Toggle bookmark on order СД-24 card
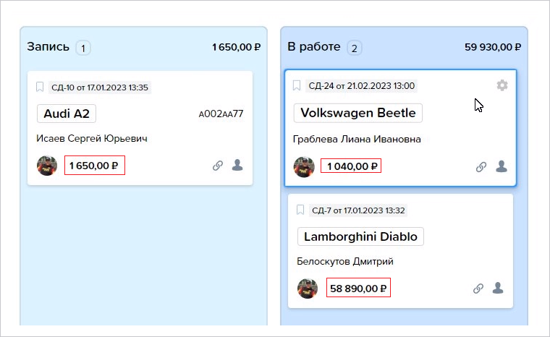Viewport: 550px width, 337px height. [297, 85]
